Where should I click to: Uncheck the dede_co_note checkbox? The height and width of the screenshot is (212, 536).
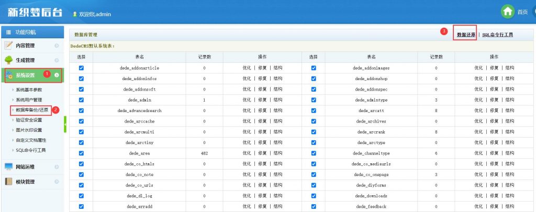click(81, 174)
